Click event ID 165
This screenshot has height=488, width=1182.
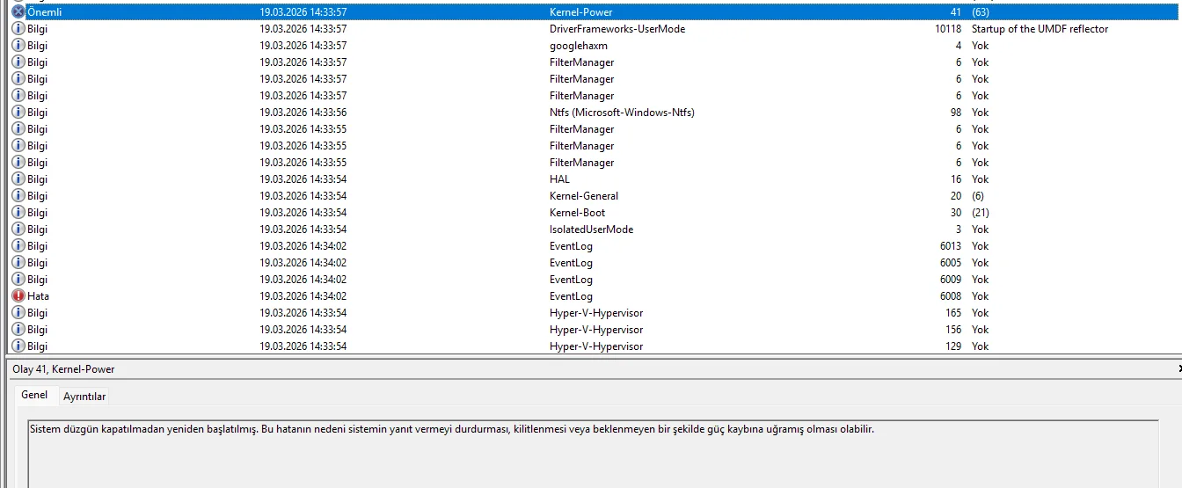coord(953,313)
